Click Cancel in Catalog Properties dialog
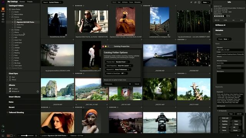The image size is (246, 138). point(137,84)
